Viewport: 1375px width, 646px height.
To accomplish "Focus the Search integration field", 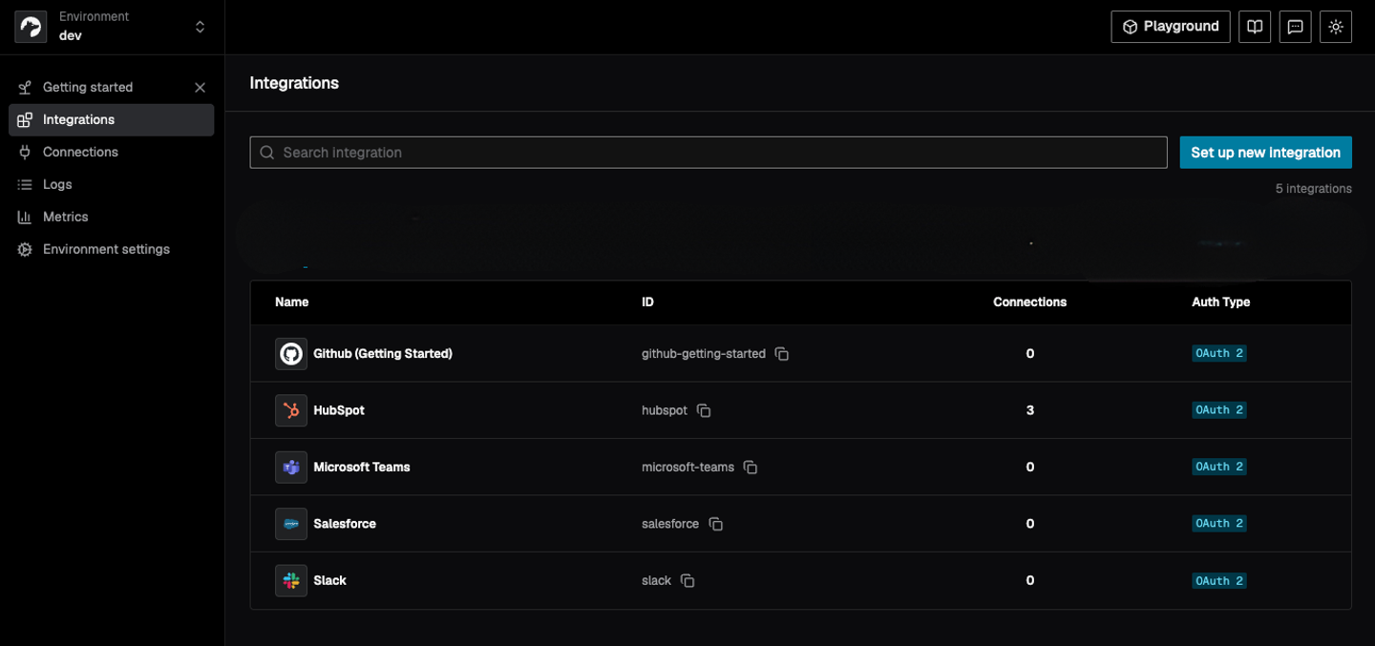I will click(x=709, y=153).
